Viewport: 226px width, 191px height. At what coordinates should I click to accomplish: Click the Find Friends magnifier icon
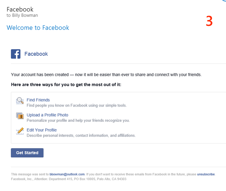(x=20, y=100)
